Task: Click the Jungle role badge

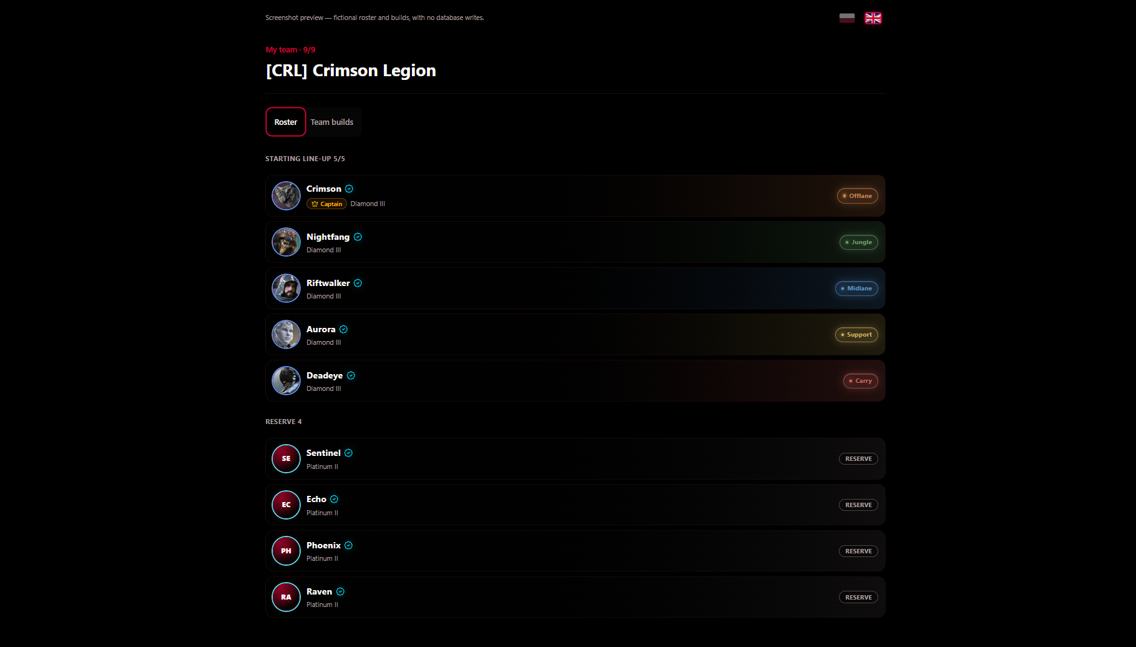Action: click(x=858, y=242)
